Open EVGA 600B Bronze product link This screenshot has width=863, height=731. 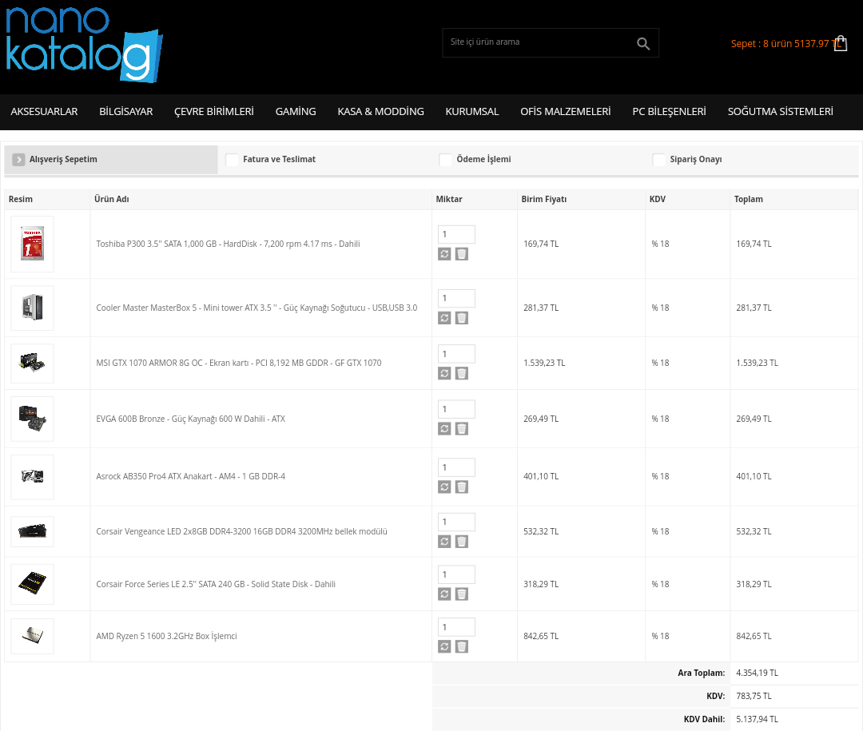pyautogui.click(x=190, y=419)
